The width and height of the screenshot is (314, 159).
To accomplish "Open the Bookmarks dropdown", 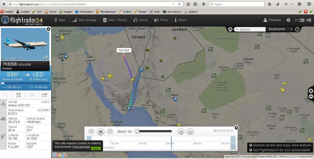I will 280,29.
